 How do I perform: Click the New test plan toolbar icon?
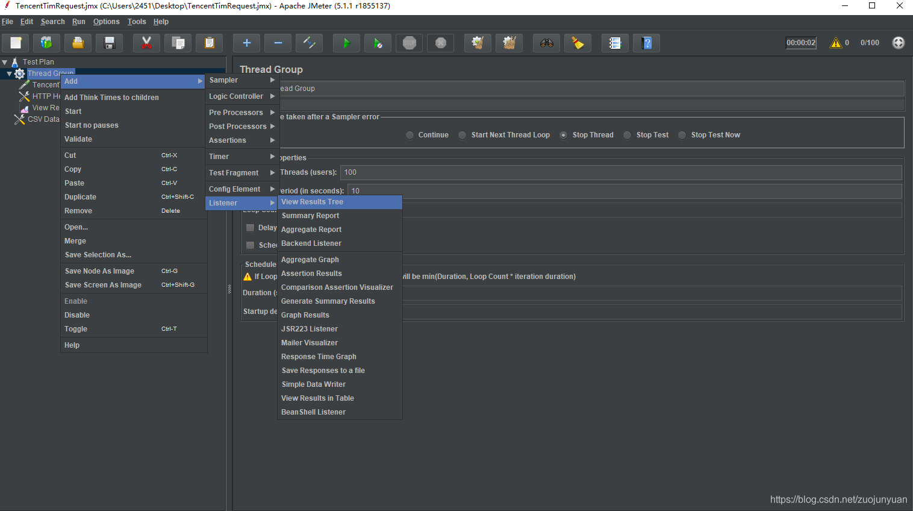16,43
